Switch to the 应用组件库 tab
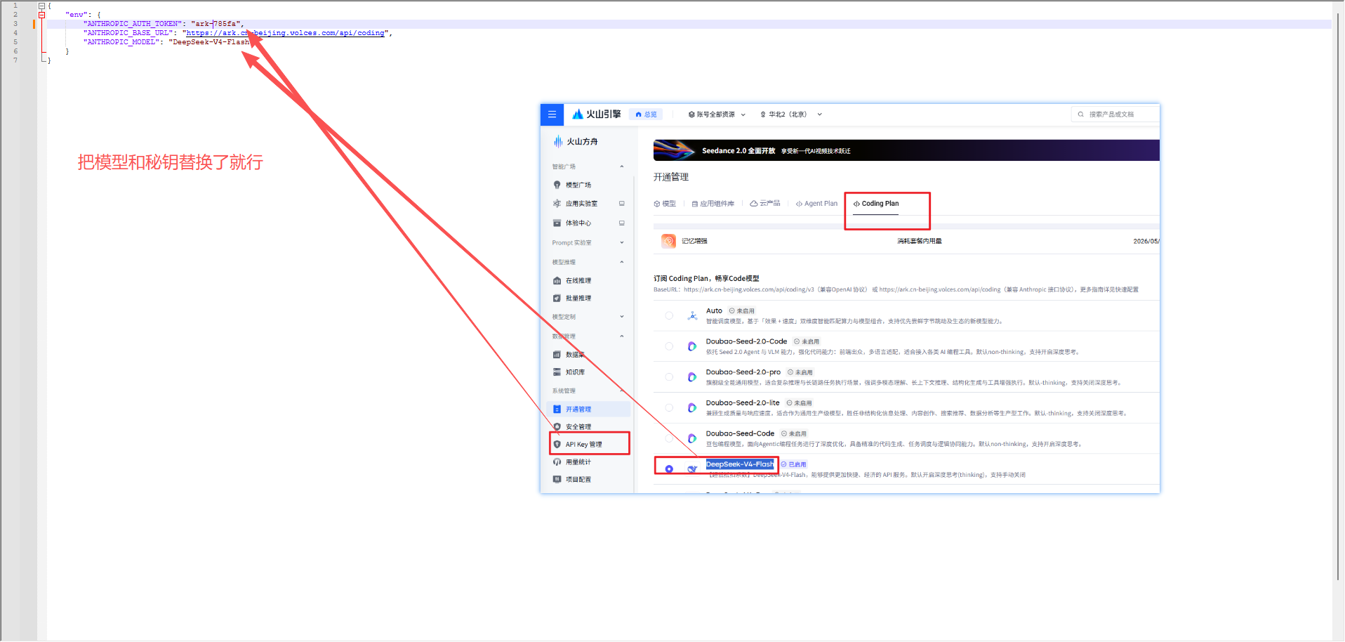Screen dimensions: 1345x642 pyautogui.click(x=713, y=204)
